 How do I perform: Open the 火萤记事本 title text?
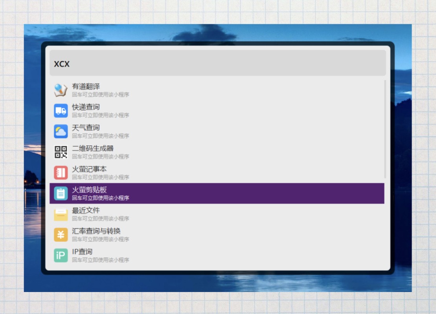click(x=89, y=169)
